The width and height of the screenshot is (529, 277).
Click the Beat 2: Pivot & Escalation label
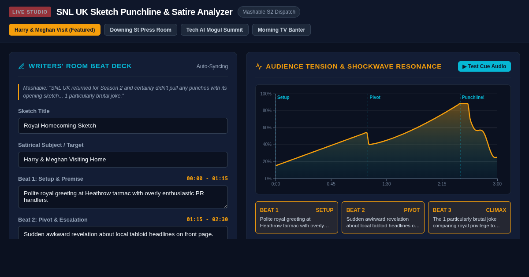53,220
